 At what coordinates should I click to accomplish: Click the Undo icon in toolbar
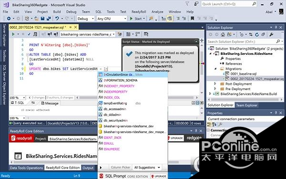(57, 19)
